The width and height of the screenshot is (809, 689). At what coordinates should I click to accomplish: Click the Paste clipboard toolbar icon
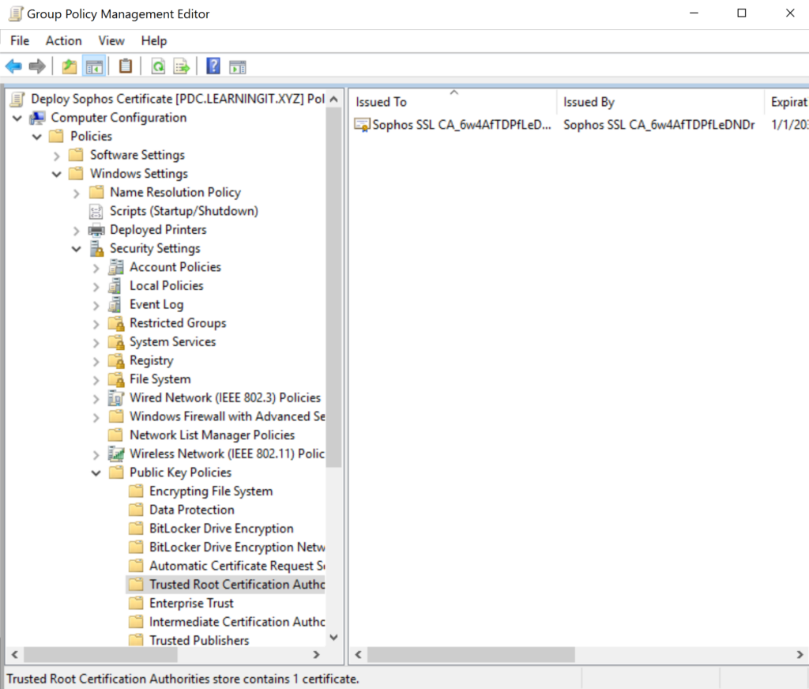[126, 66]
